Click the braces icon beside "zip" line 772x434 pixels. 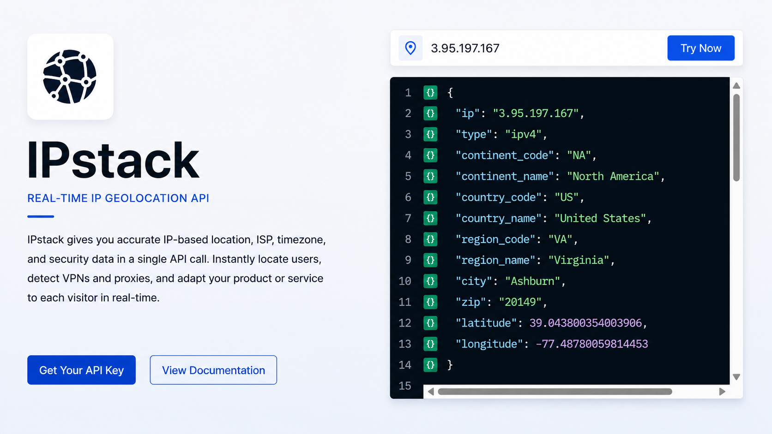tap(430, 302)
